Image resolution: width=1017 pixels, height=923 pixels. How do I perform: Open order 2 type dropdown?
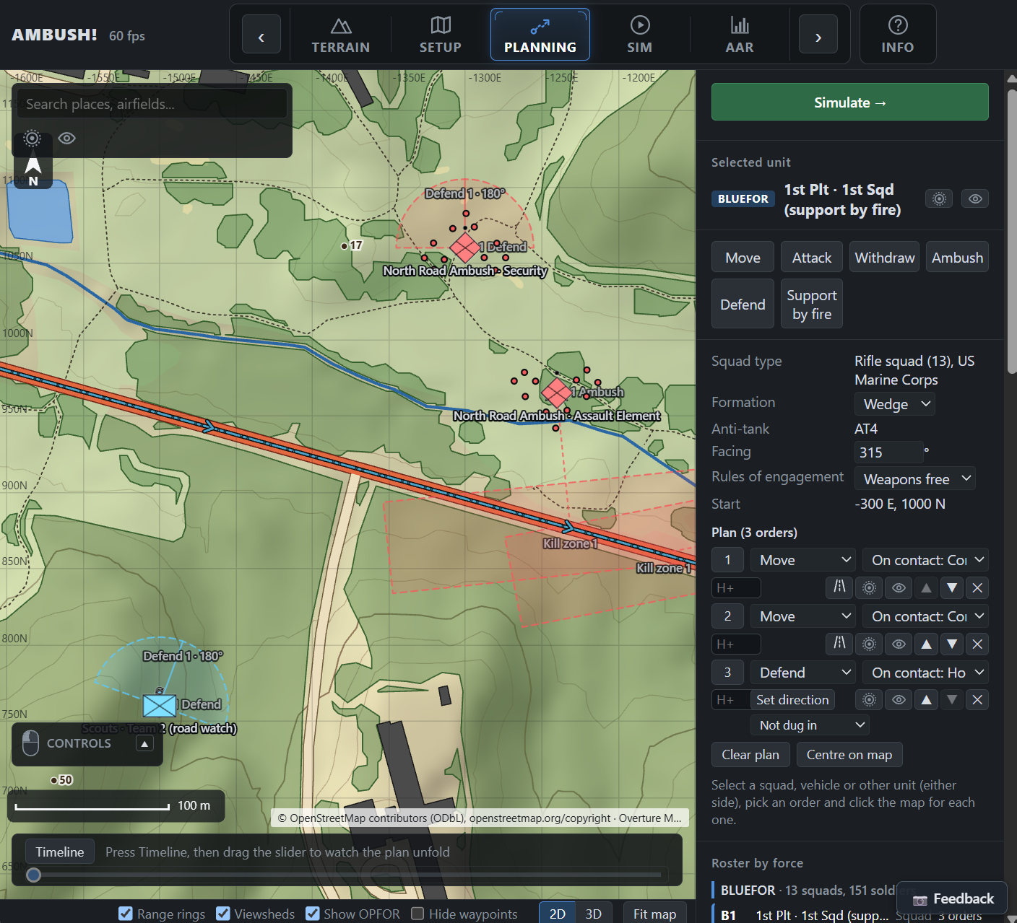pyautogui.click(x=803, y=616)
